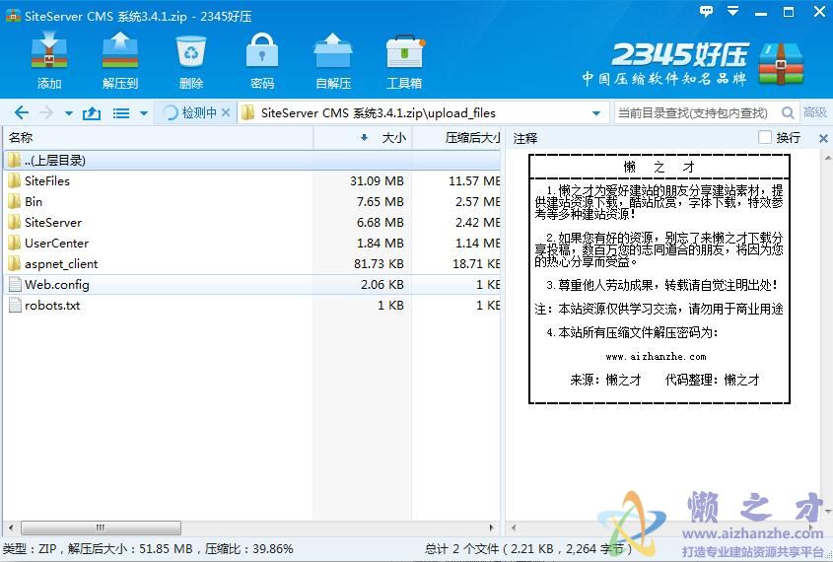
Task: Click the 81.73 KB size cell
Action: coord(379,264)
